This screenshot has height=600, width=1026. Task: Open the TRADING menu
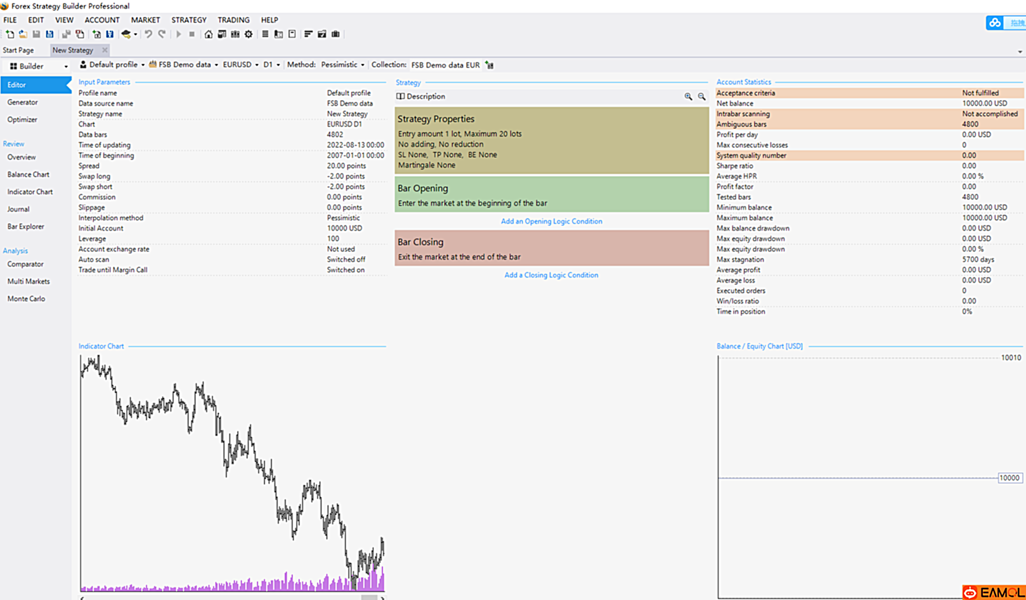tap(234, 20)
